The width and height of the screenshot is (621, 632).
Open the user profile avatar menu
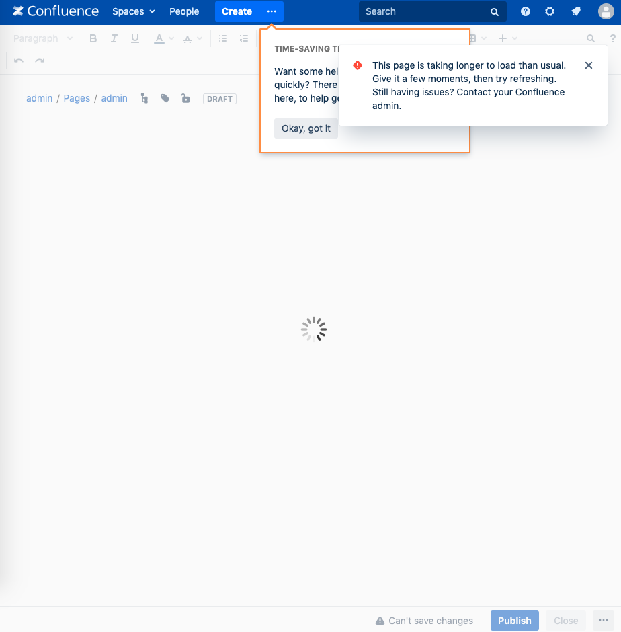(x=606, y=11)
